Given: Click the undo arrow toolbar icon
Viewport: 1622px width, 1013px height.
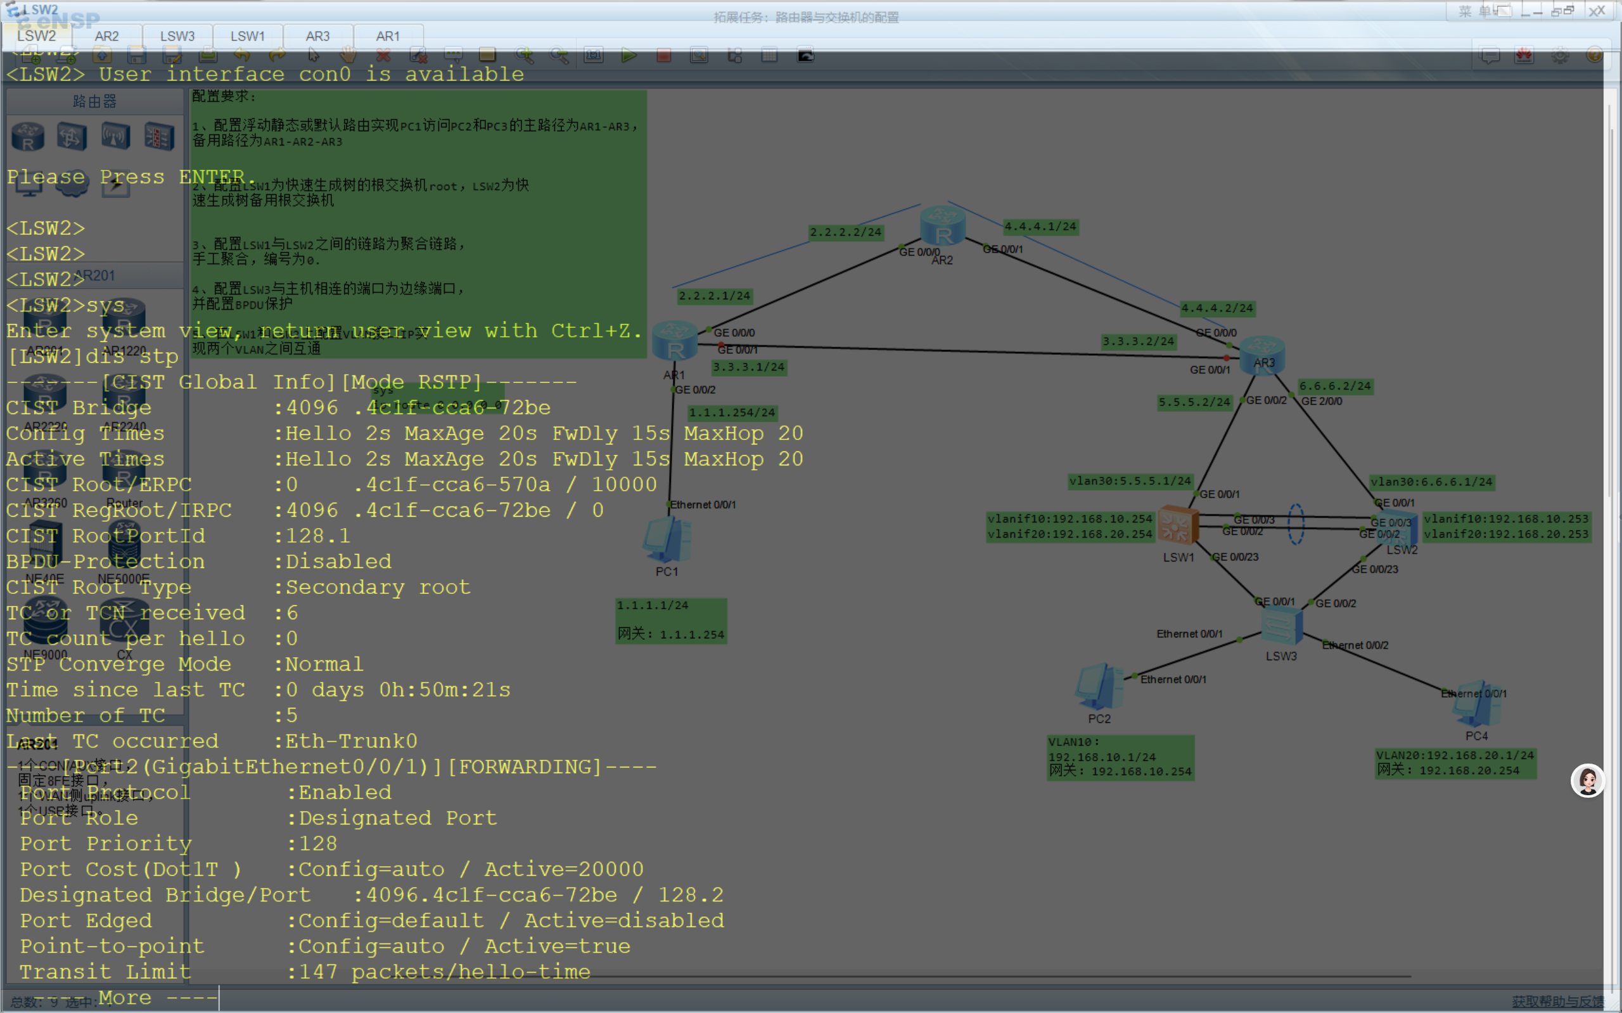Looking at the screenshot, I should pyautogui.click(x=242, y=56).
